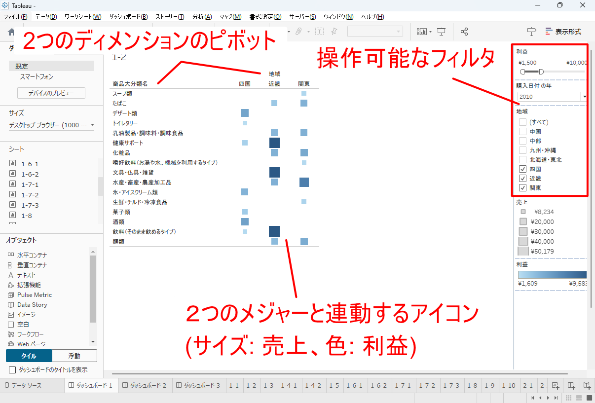This screenshot has width=595, height=403.
Task: Click the Tableau home icon in toolbar
Action: pyautogui.click(x=11, y=32)
